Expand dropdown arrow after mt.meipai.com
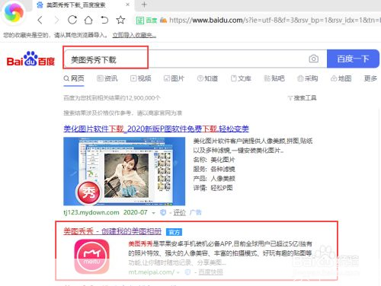Screen dimensions: 381x286 178,272
